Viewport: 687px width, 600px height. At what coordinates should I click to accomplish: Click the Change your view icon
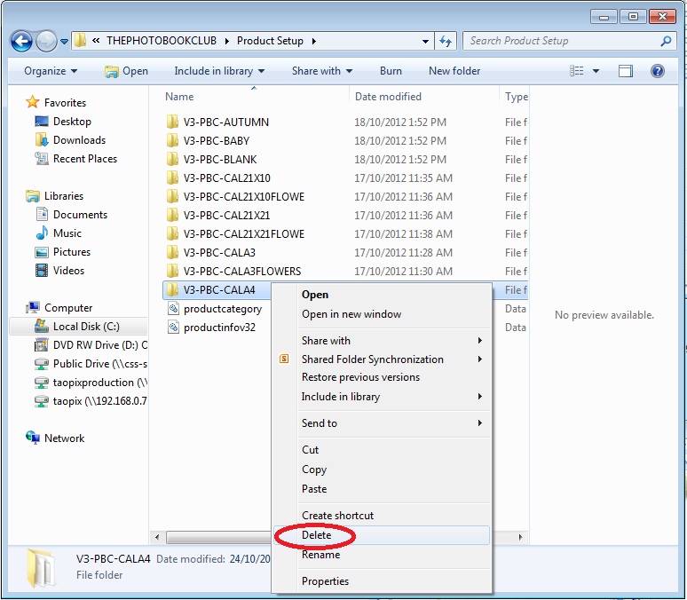click(x=577, y=71)
